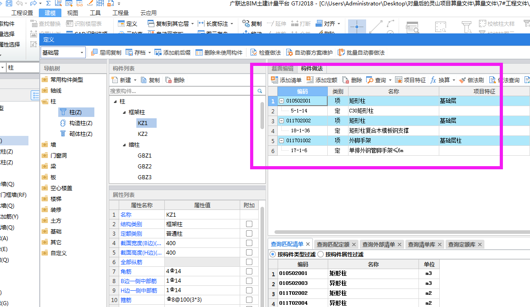This screenshot has width=530, height=307.
Task: Click the 搜索构件 search field
Action: [182, 91]
